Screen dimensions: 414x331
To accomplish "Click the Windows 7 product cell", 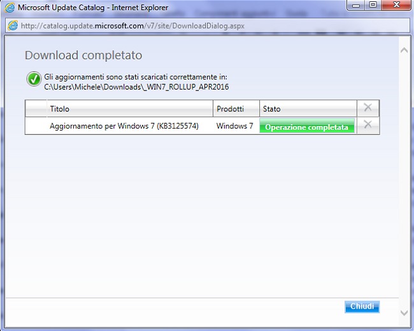I will pyautogui.click(x=234, y=126).
